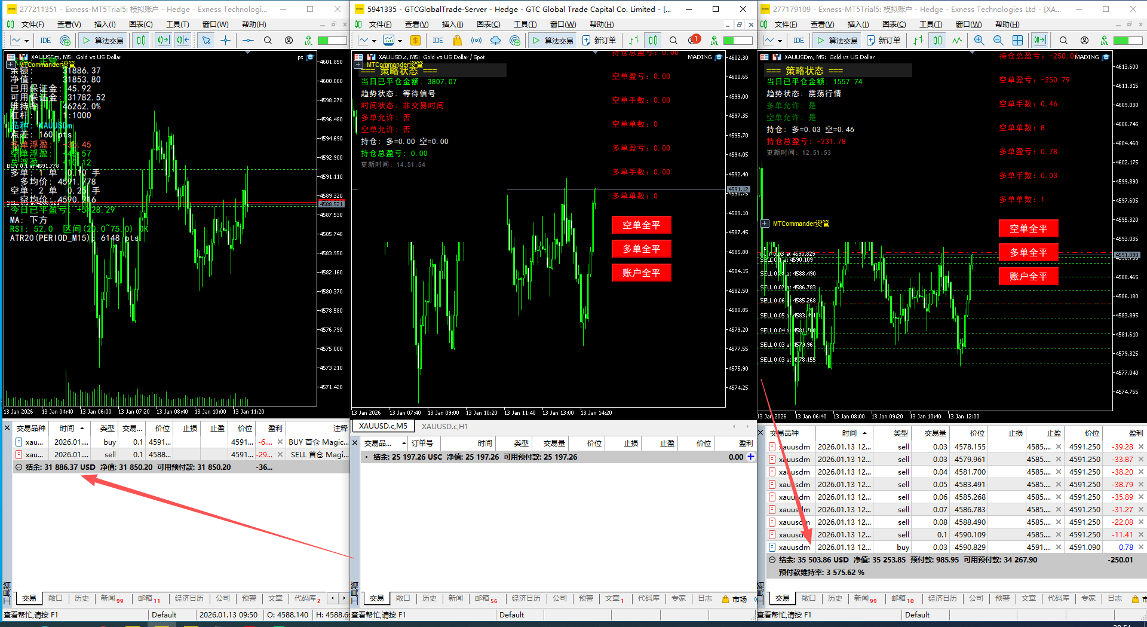
Task: Open account profile icon in left window
Action: point(289,41)
